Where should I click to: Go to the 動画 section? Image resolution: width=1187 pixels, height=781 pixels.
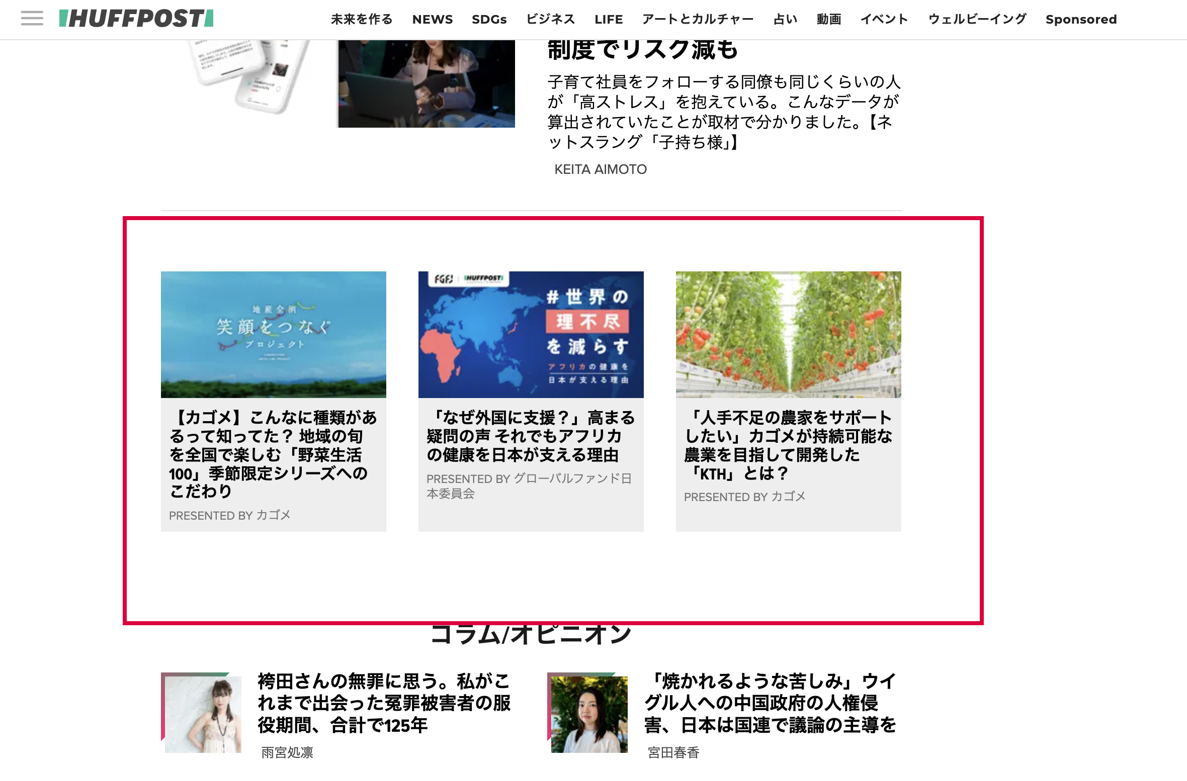(829, 19)
